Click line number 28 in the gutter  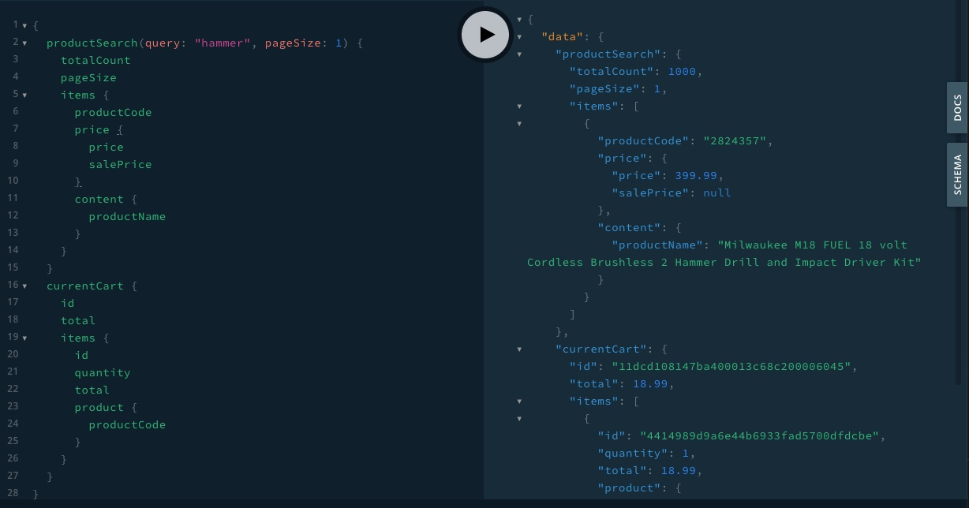pos(13,494)
